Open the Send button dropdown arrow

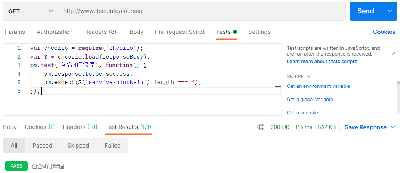point(389,11)
